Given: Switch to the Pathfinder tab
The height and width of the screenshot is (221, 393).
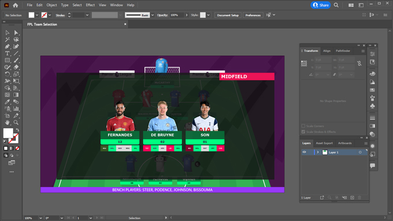Looking at the screenshot, I should click(343, 51).
